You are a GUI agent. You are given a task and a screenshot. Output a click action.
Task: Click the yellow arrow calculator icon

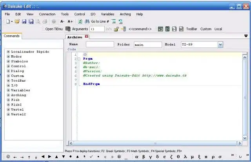coord(124,29)
